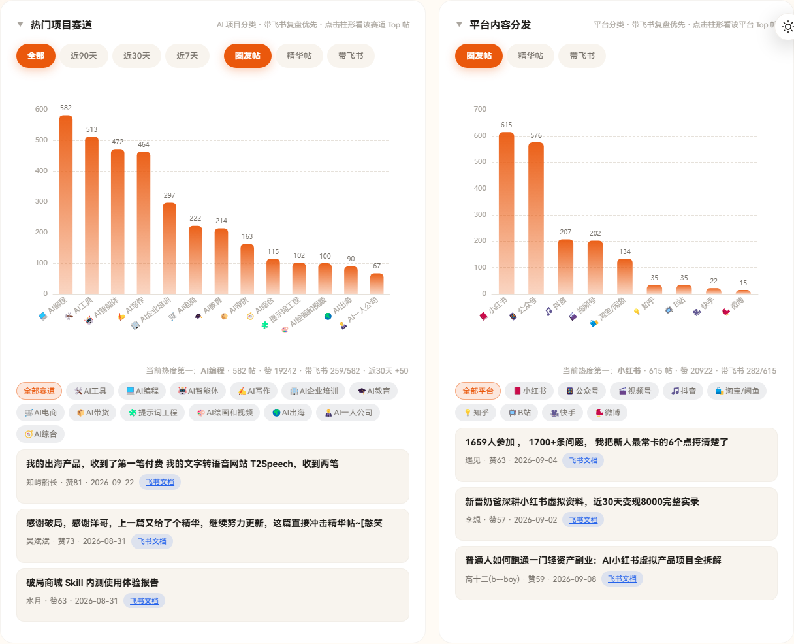Select the AI绘画和视频 chip
This screenshot has width=794, height=644.
[225, 413]
